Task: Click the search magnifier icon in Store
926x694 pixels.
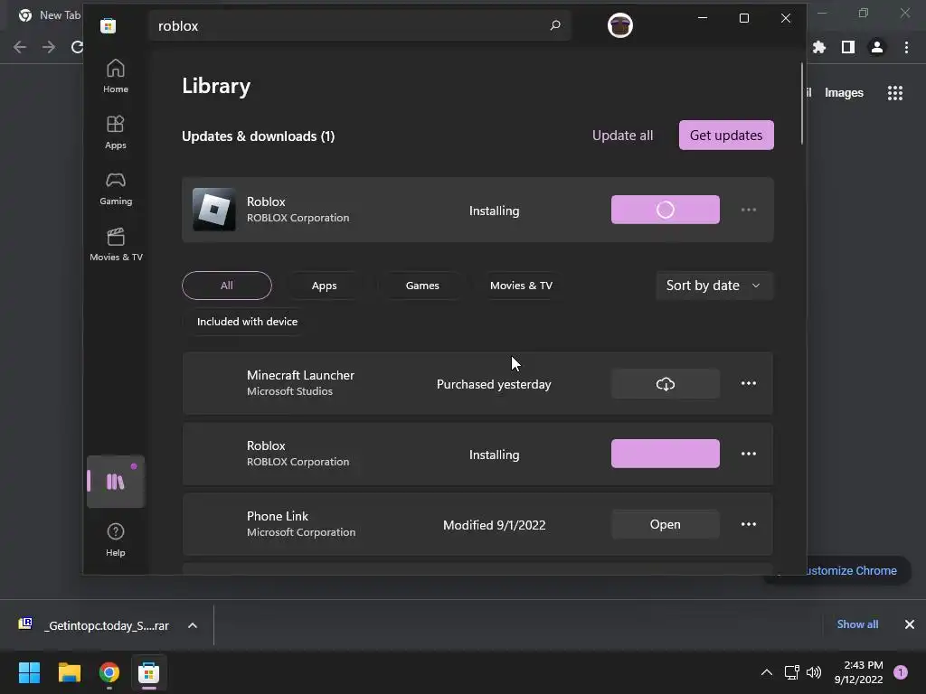Action: click(x=555, y=25)
